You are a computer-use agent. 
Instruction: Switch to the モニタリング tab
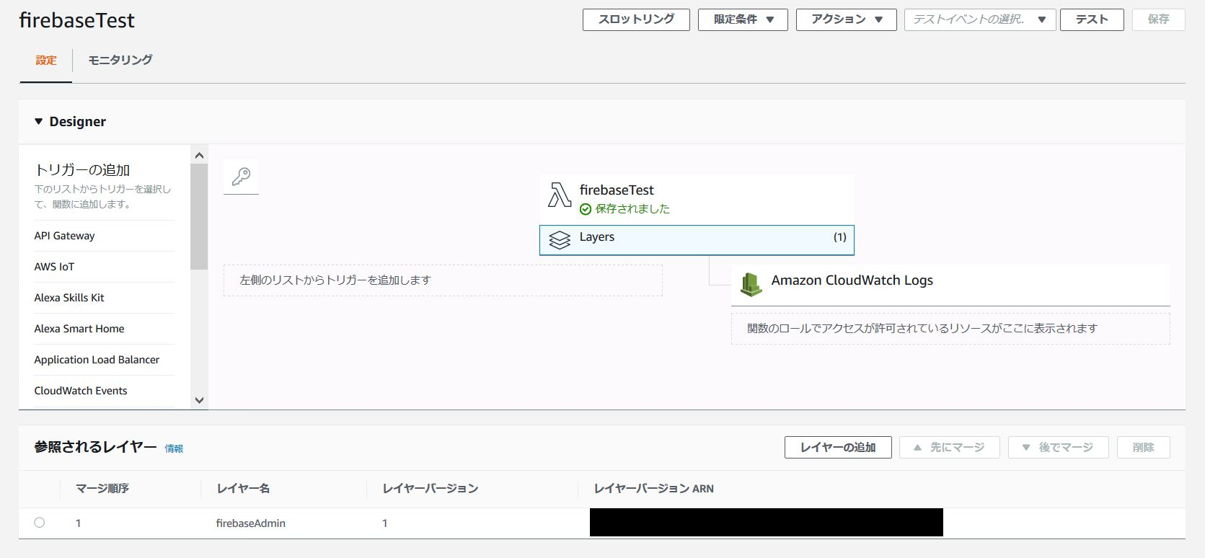click(120, 61)
